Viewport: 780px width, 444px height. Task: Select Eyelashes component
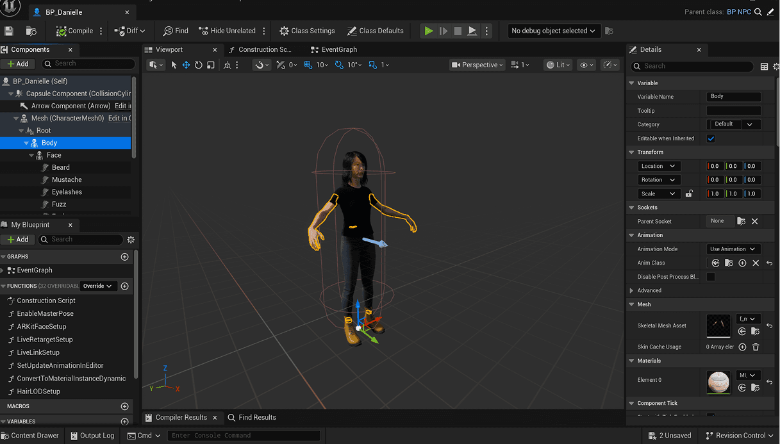coord(67,192)
